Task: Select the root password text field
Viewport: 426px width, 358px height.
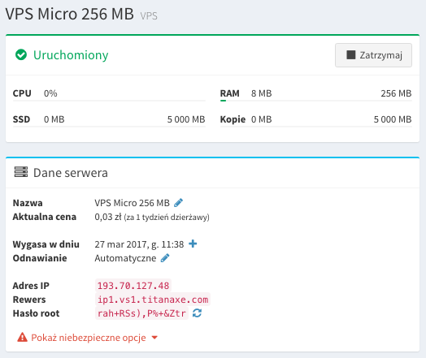Action: 141,313
